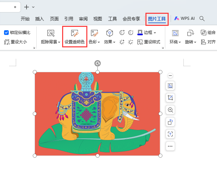Click the right-middle resize handle of the image
The image size is (217, 177).
click(160, 114)
